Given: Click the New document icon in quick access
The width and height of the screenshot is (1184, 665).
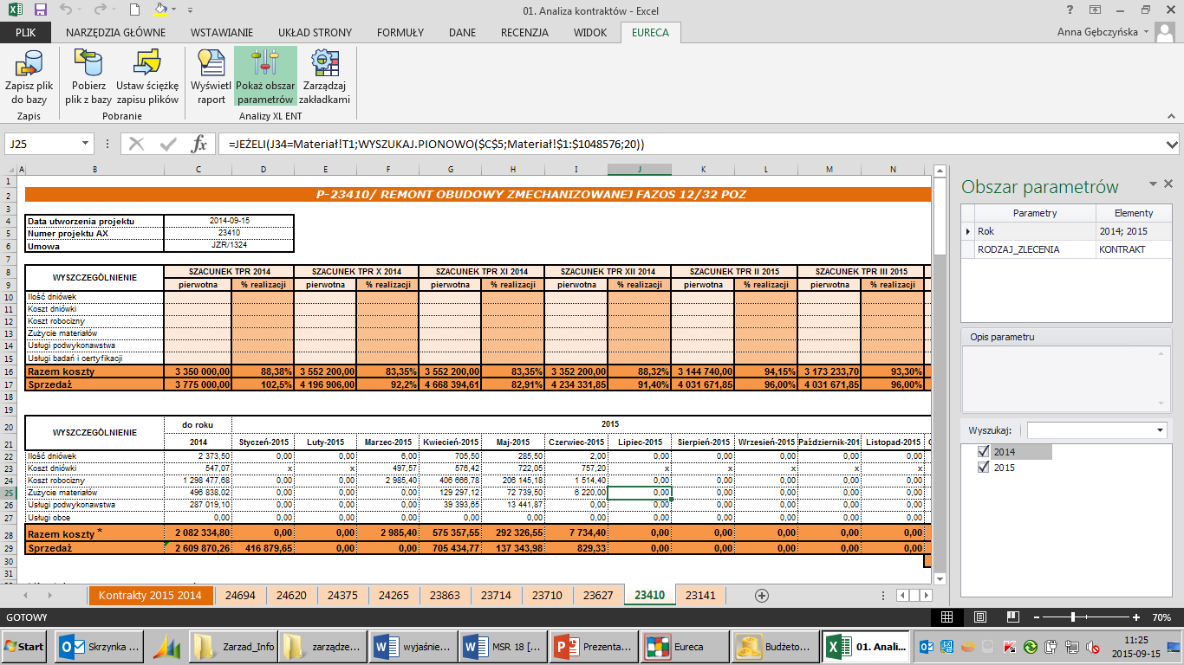Looking at the screenshot, I should coord(134,10).
